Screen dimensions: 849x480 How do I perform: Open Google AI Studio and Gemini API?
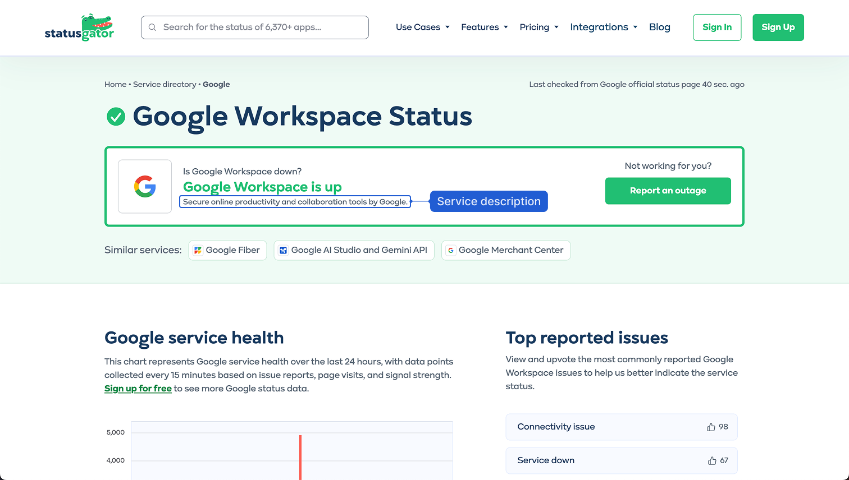pos(354,250)
